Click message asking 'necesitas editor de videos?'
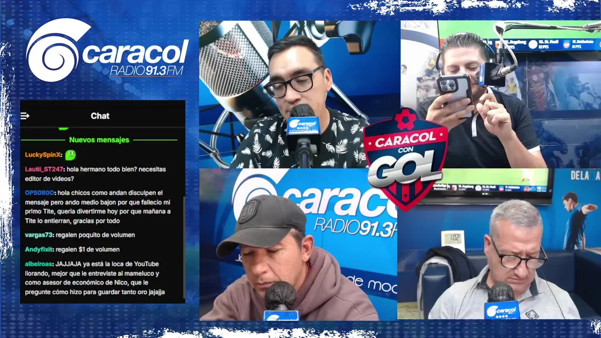Screen dimensions: 601x338 pos(95,174)
